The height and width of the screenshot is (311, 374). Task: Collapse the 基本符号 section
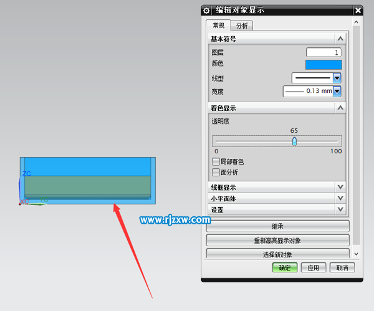[340, 39]
